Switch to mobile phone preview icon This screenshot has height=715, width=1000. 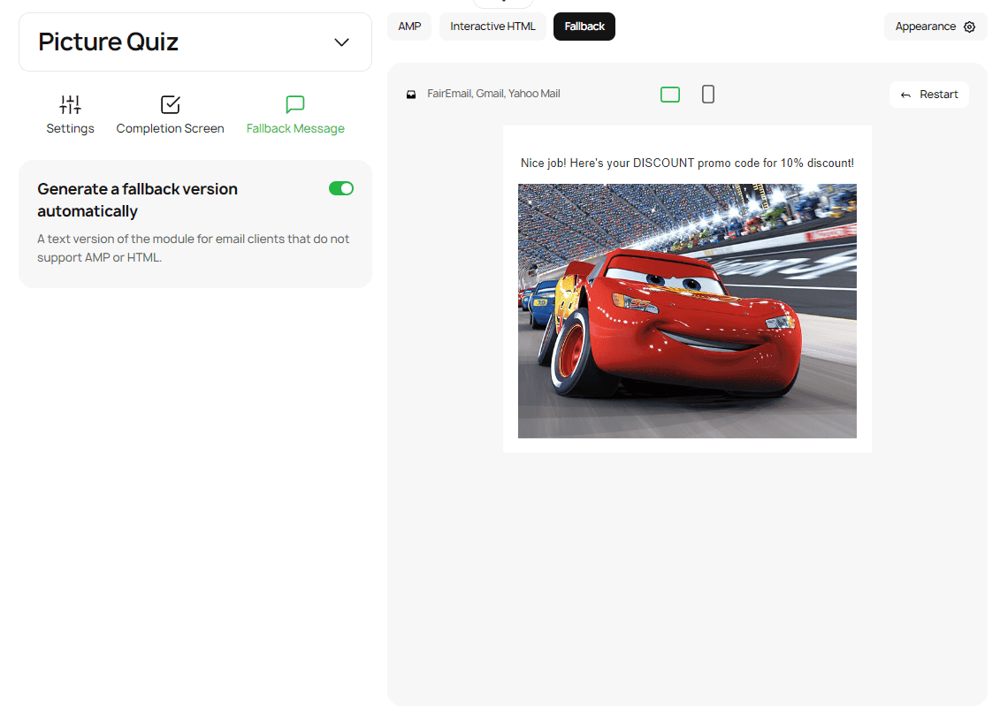[x=708, y=95]
